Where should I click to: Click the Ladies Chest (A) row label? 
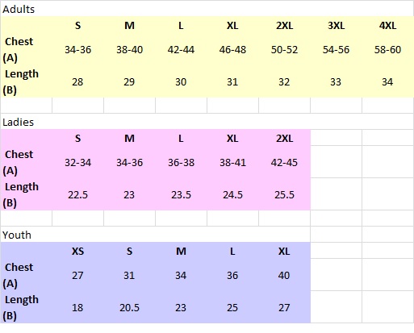click(x=18, y=163)
